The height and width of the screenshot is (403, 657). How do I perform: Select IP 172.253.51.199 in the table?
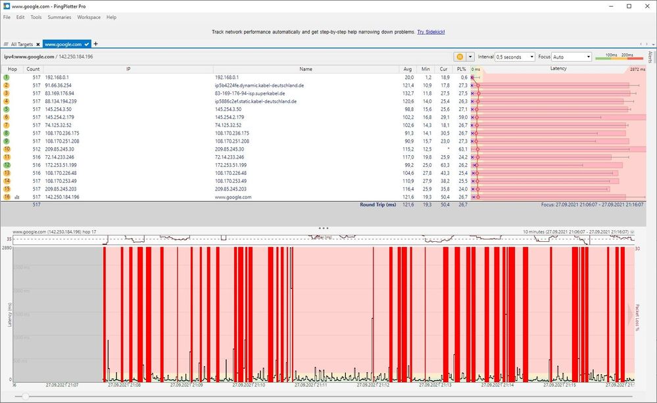[x=61, y=165]
